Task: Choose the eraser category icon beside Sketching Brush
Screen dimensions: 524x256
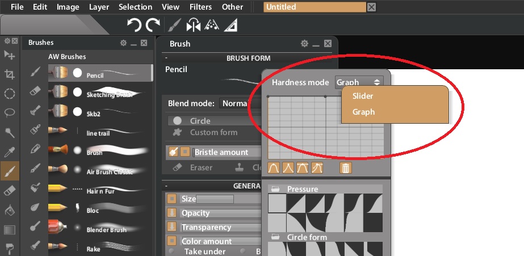Action: click(35, 91)
